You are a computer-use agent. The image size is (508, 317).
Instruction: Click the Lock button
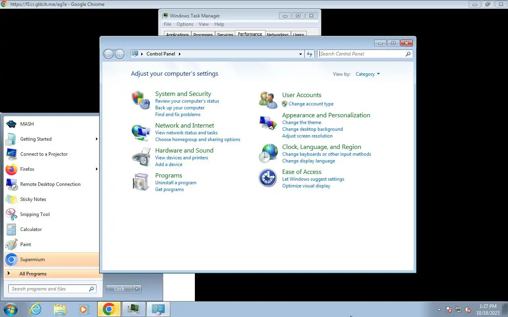pyautogui.click(x=119, y=289)
